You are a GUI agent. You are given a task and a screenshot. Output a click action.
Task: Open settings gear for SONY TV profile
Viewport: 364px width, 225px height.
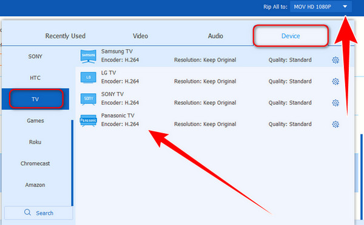[x=335, y=103]
